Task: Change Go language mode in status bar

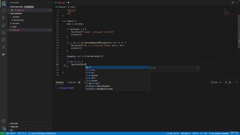Action: (x=205, y=133)
